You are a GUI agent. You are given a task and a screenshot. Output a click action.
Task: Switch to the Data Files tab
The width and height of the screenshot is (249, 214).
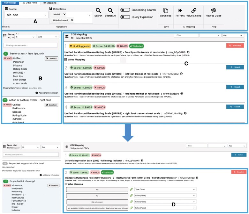tap(30, 3)
